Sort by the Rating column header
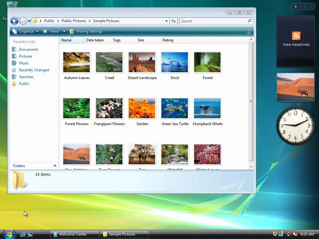 pyautogui.click(x=176, y=40)
